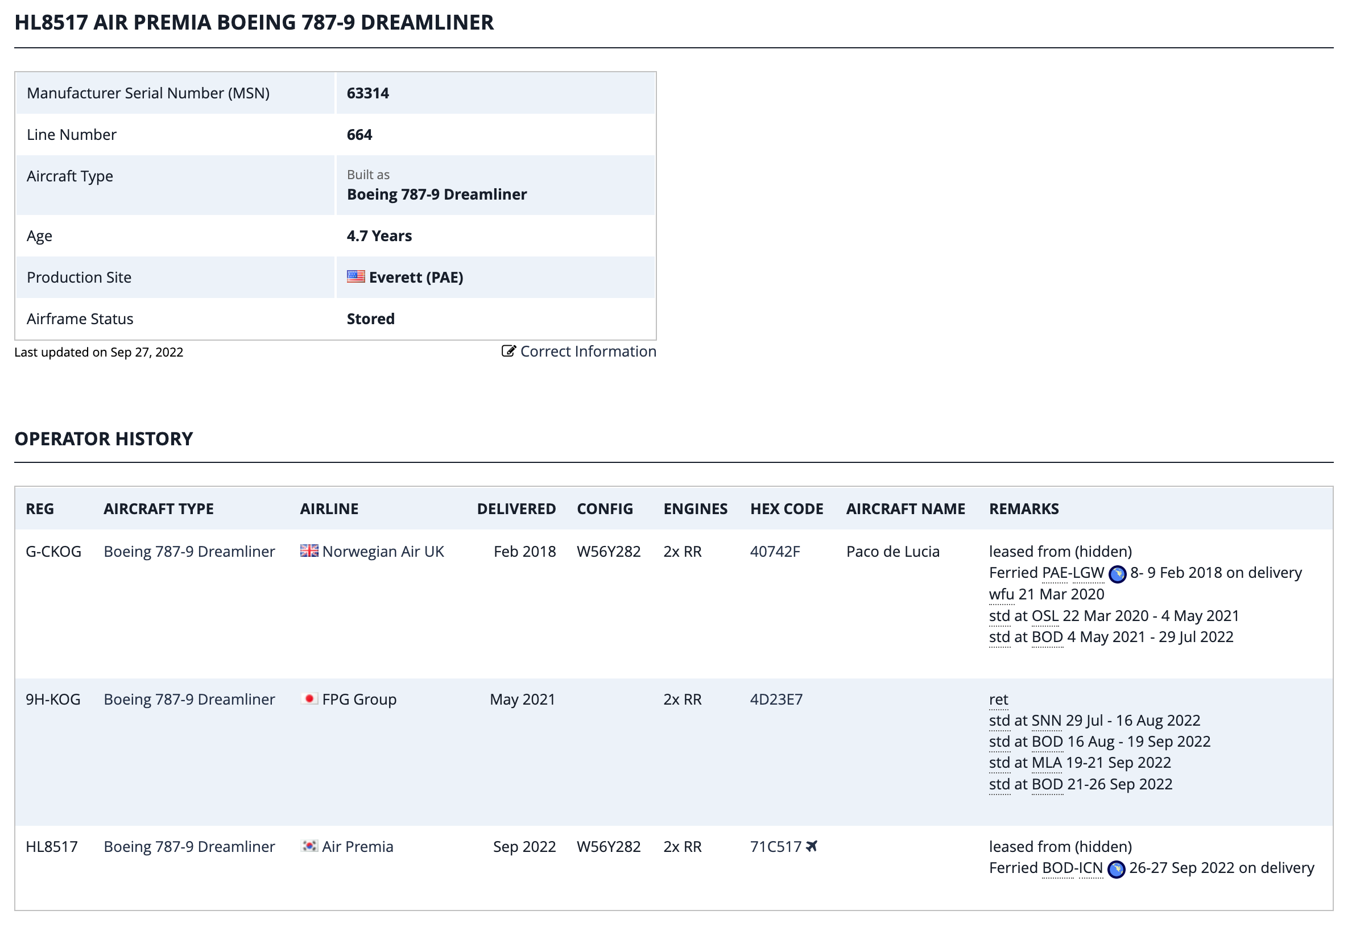Click hex code 40742F
This screenshot has height=927, width=1356.
pos(774,551)
